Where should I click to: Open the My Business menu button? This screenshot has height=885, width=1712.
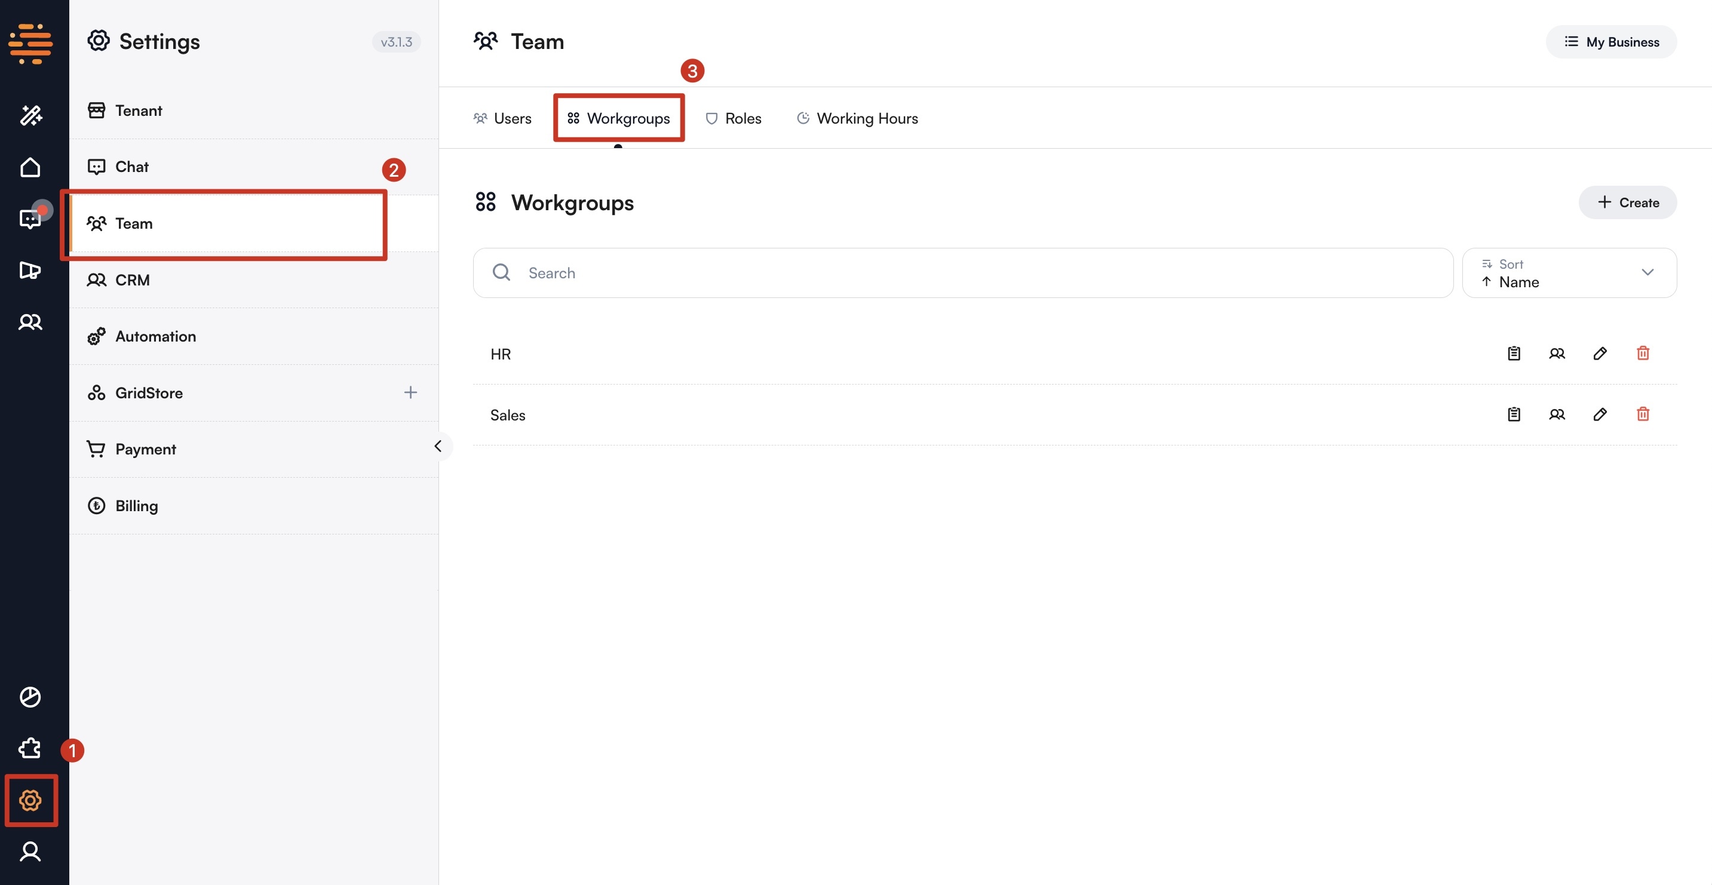[x=1610, y=42]
